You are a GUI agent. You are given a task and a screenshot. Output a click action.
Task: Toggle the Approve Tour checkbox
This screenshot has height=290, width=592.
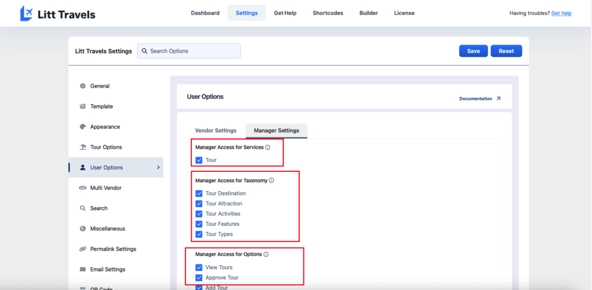199,278
